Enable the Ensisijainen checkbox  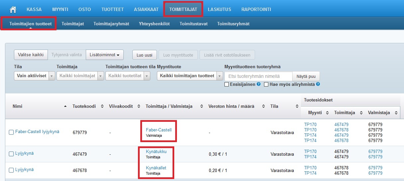[x=227, y=85]
